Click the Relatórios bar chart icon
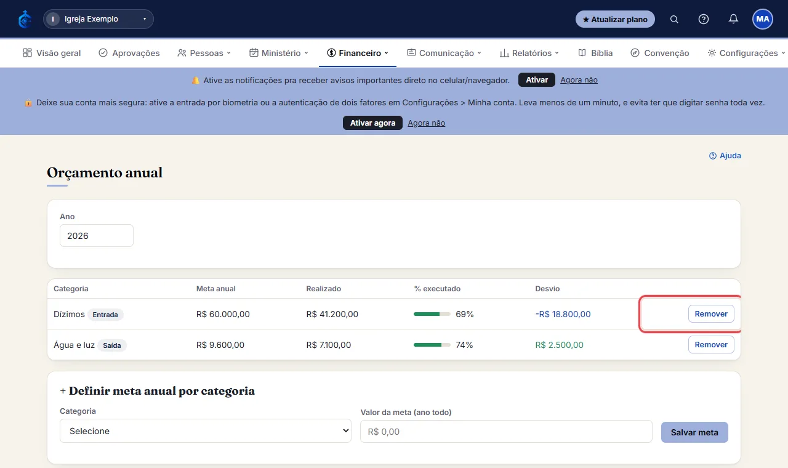 504,53
